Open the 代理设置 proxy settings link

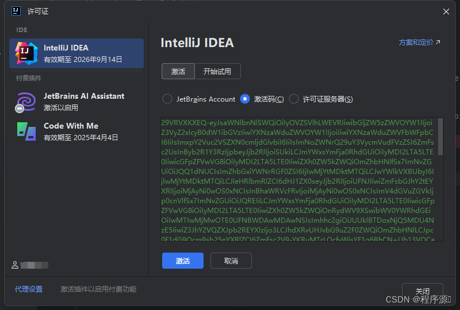pyautogui.click(x=29, y=289)
